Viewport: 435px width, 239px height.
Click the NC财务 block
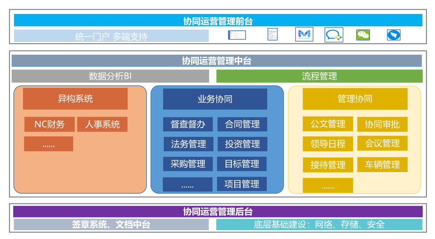(x=49, y=124)
